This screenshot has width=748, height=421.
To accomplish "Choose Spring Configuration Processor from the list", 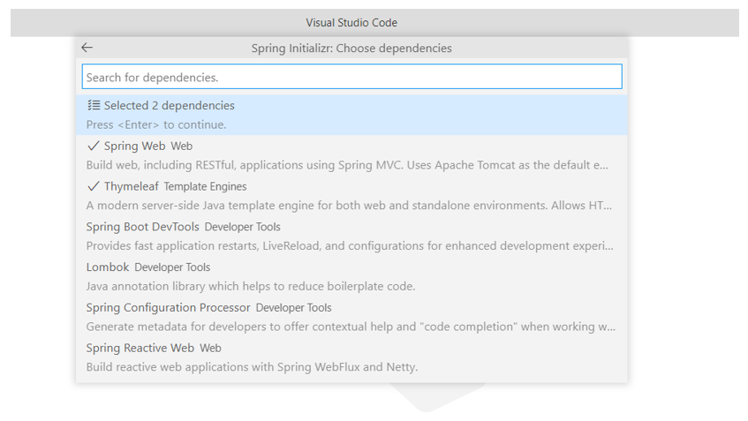I will click(351, 317).
